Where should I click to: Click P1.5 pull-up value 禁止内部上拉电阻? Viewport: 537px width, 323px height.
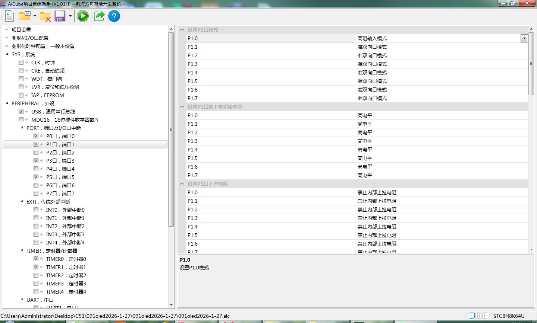[x=377, y=235]
